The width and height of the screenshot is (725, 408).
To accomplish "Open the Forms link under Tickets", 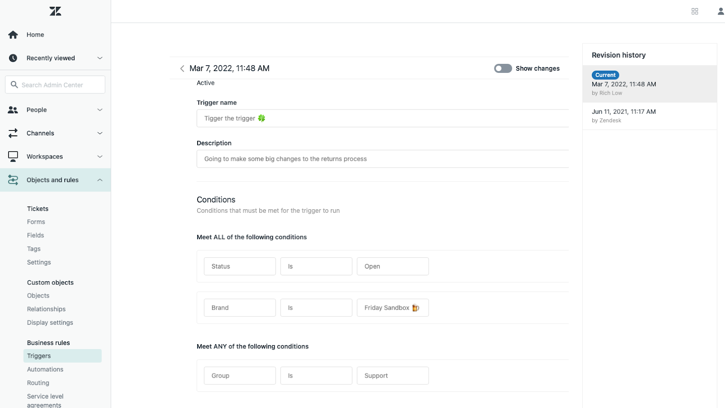I will [x=36, y=222].
